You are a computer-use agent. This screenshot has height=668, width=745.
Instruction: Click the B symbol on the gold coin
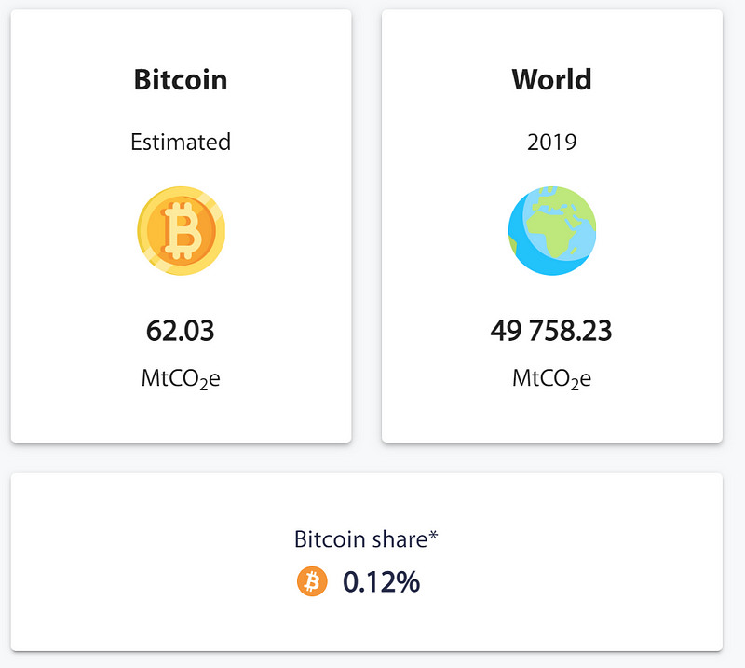pyautogui.click(x=182, y=231)
